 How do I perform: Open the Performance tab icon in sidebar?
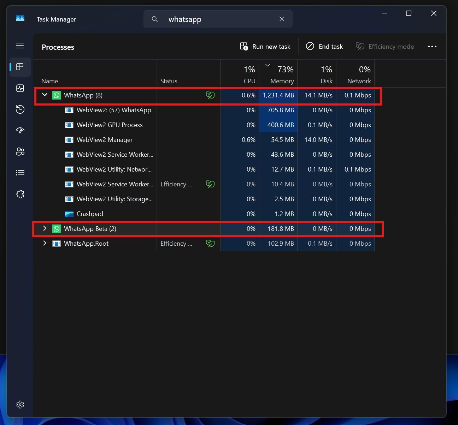(x=20, y=88)
